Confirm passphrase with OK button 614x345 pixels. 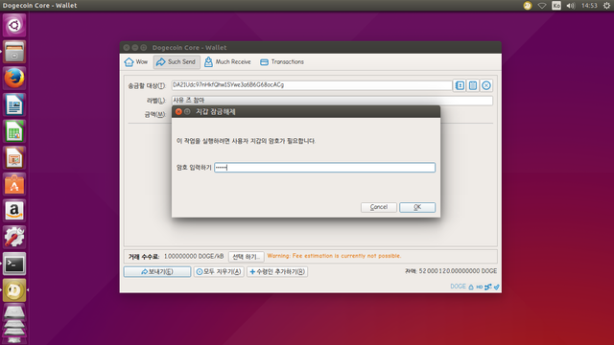pyautogui.click(x=417, y=207)
